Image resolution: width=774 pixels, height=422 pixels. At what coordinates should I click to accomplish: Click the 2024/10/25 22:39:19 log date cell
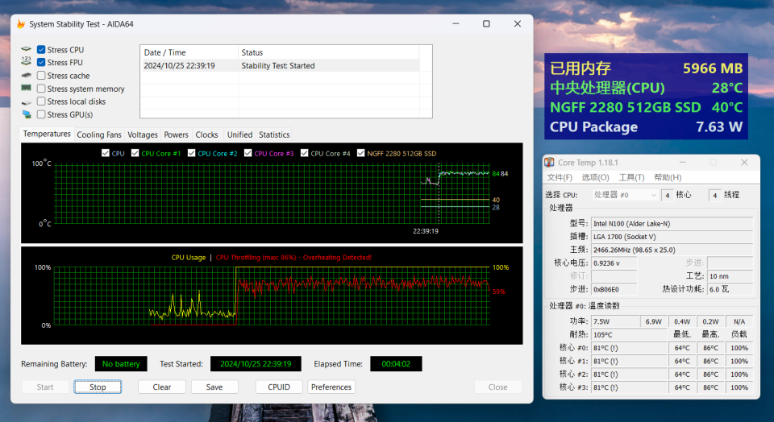(179, 65)
